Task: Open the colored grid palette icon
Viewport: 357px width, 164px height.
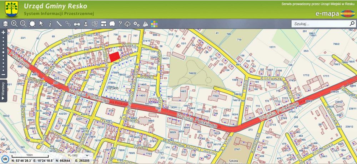Action: [154, 24]
